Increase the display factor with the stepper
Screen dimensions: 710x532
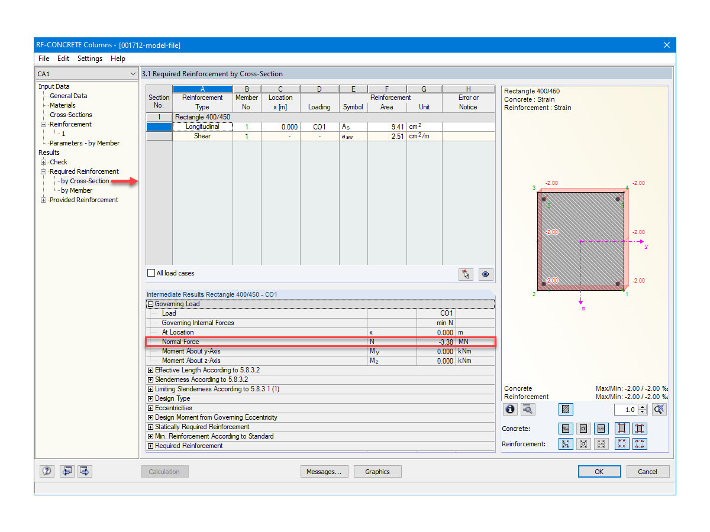point(643,407)
